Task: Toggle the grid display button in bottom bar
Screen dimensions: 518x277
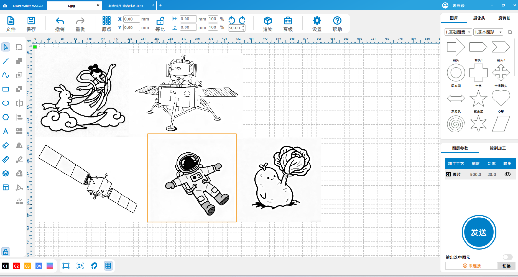Action: point(108,266)
